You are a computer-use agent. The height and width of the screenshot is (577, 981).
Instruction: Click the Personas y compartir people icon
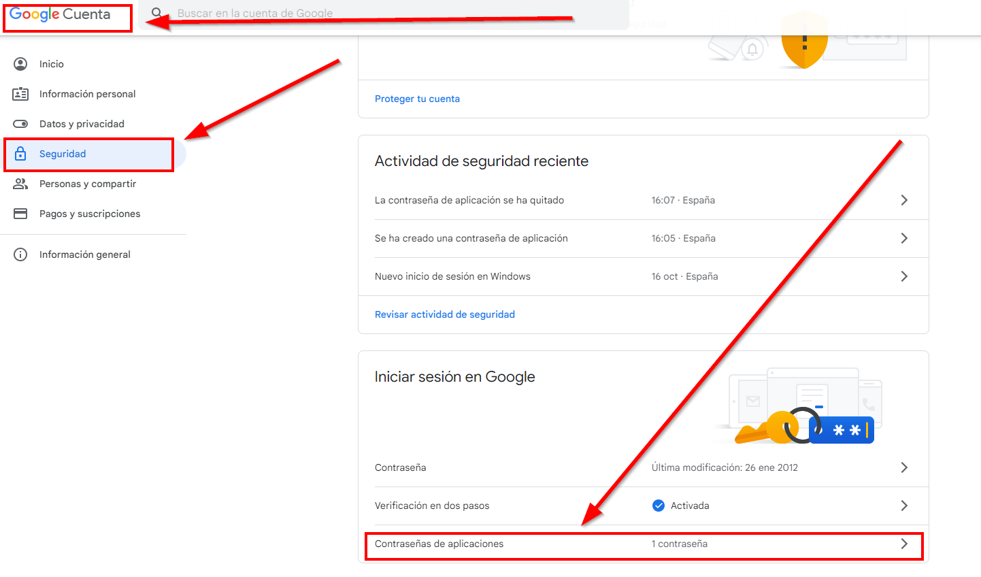20,184
